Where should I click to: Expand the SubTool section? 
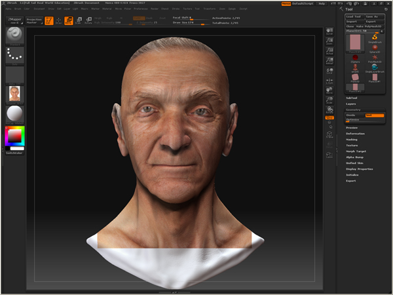[352, 98]
